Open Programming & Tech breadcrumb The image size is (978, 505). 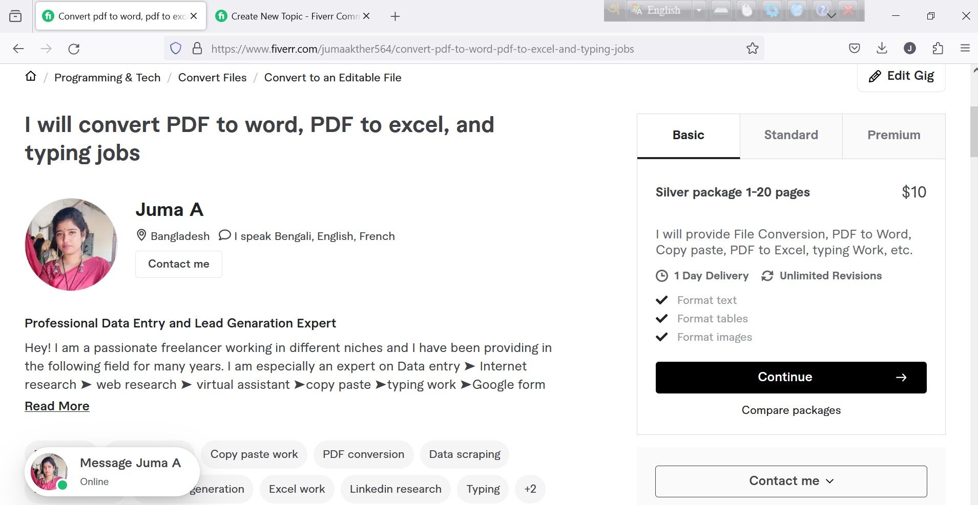point(108,77)
